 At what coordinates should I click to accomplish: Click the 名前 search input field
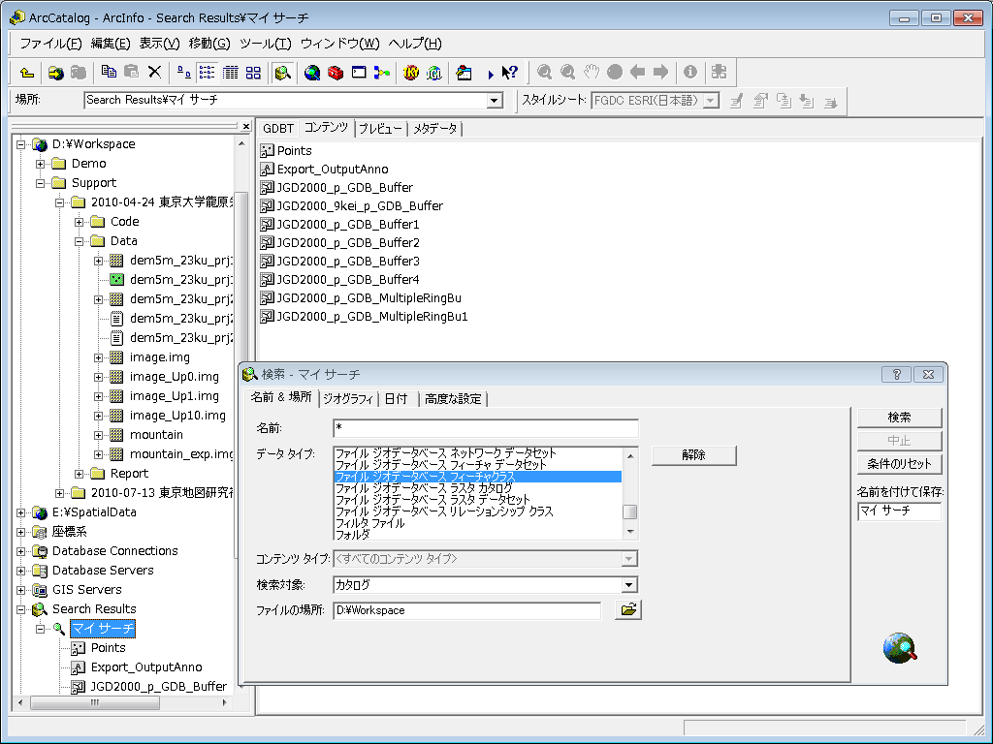[486, 428]
